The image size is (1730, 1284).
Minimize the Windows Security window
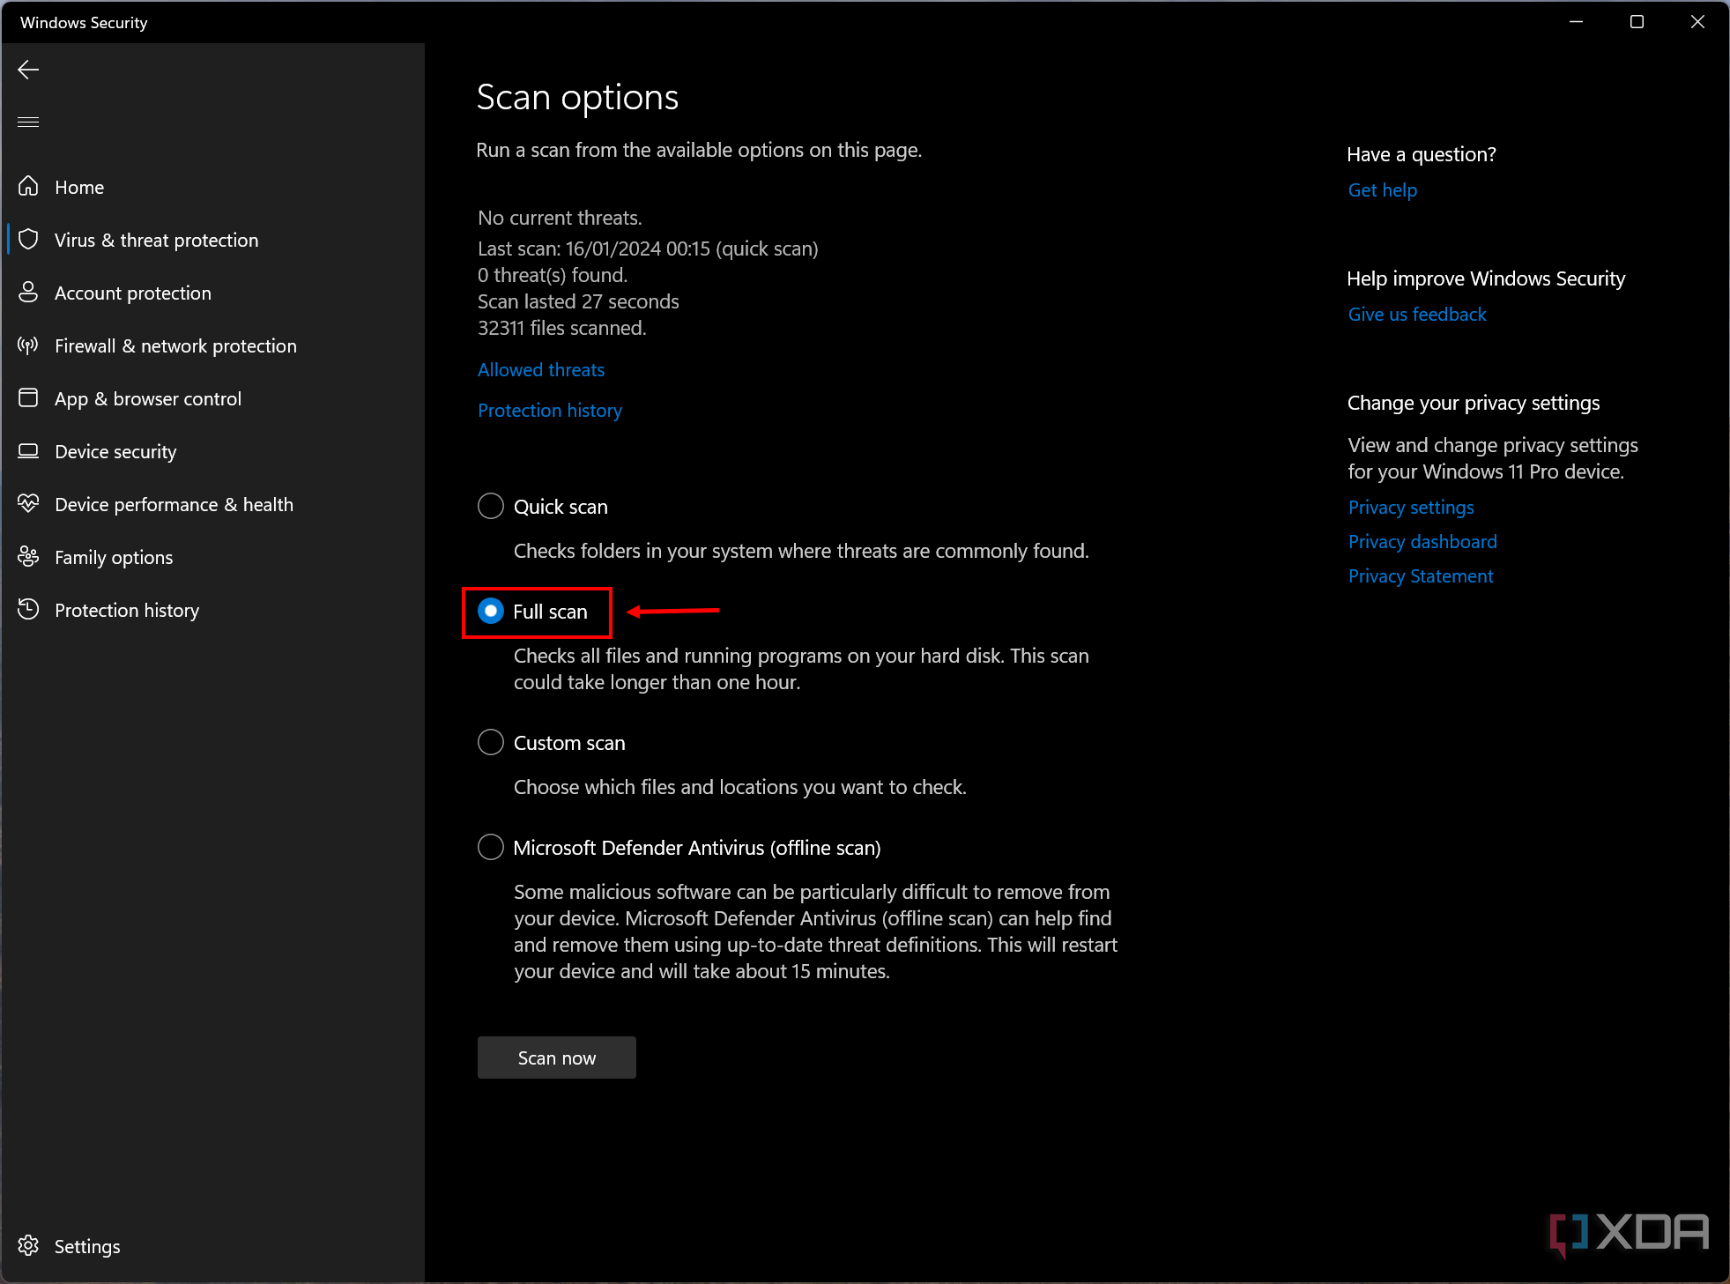click(x=1577, y=22)
